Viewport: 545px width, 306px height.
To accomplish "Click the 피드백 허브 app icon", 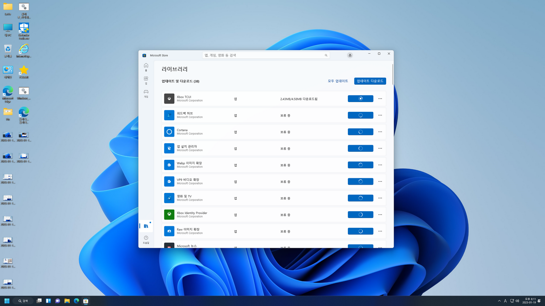I will (169, 115).
